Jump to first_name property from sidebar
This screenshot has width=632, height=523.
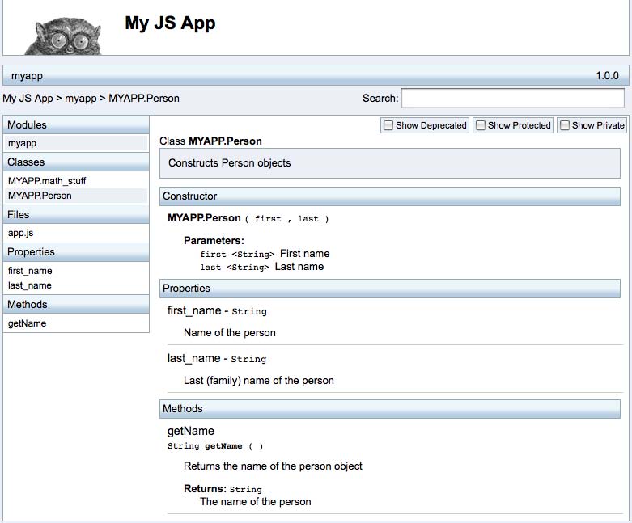pos(30,271)
